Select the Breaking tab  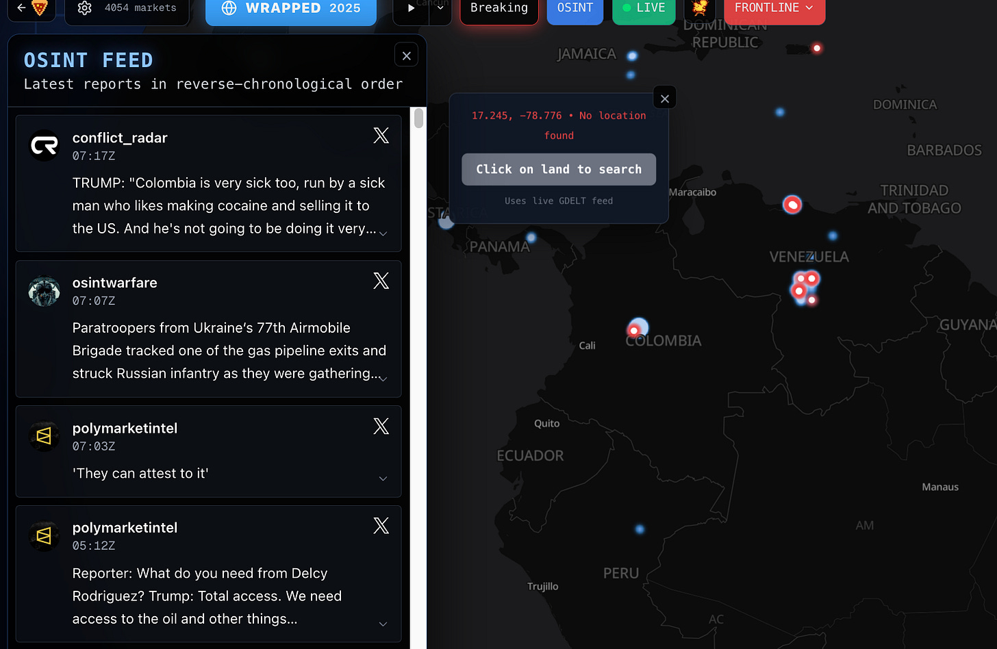pos(499,9)
